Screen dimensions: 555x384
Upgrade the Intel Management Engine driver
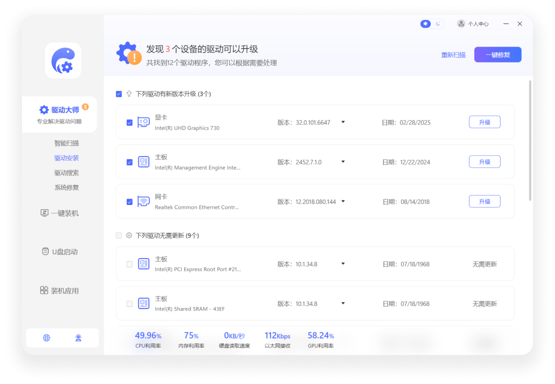(484, 161)
